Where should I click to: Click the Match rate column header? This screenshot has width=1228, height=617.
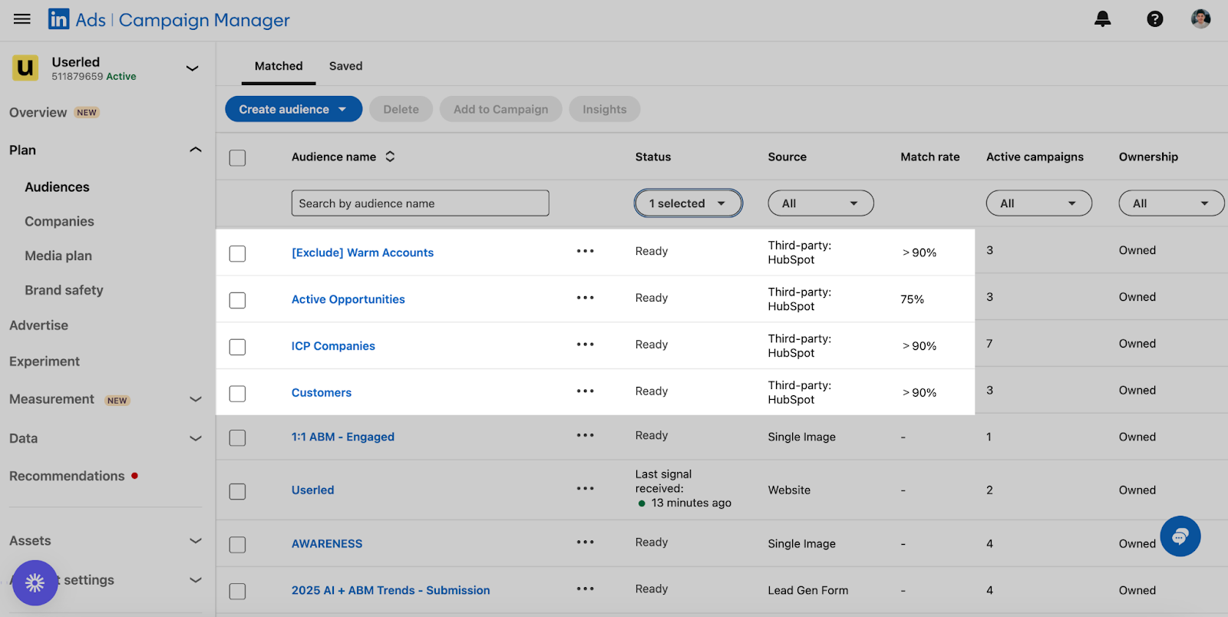click(x=930, y=157)
